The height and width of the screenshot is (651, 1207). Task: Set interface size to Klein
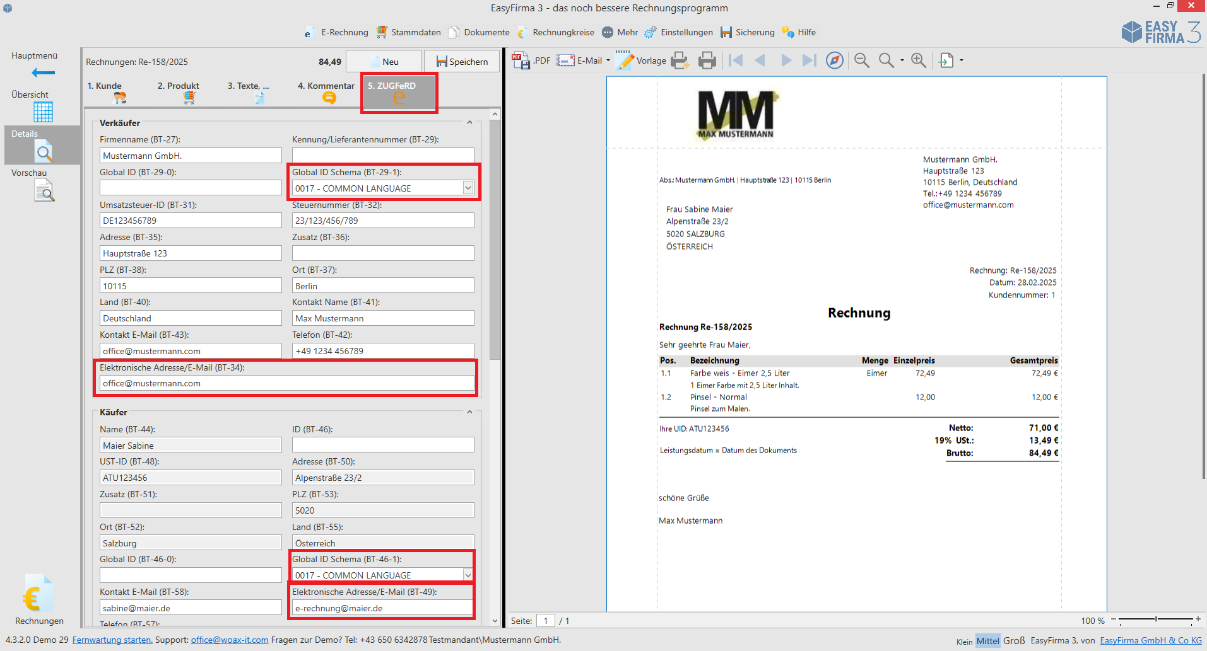(x=964, y=642)
